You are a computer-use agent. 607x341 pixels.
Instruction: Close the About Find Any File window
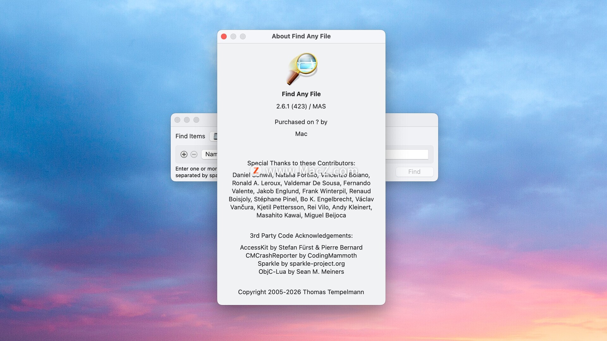pos(224,37)
